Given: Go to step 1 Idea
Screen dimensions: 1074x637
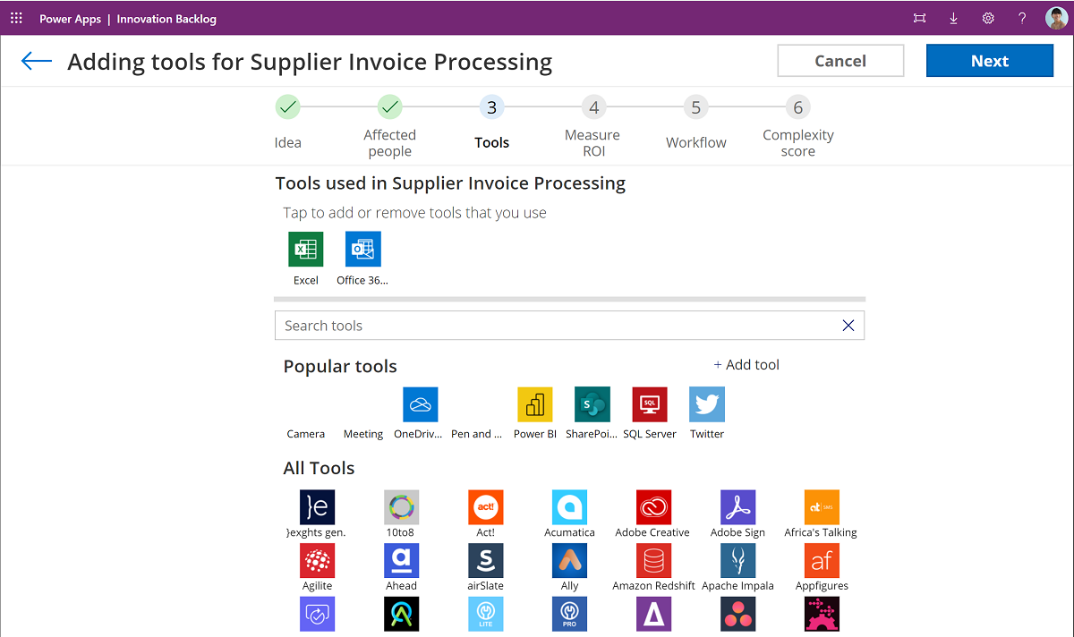Looking at the screenshot, I should pos(287,107).
